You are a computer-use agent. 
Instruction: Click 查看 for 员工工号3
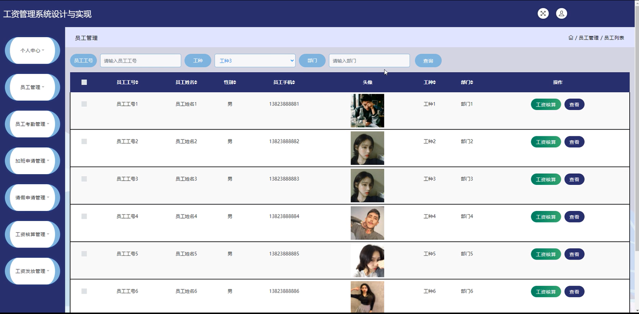coord(574,179)
